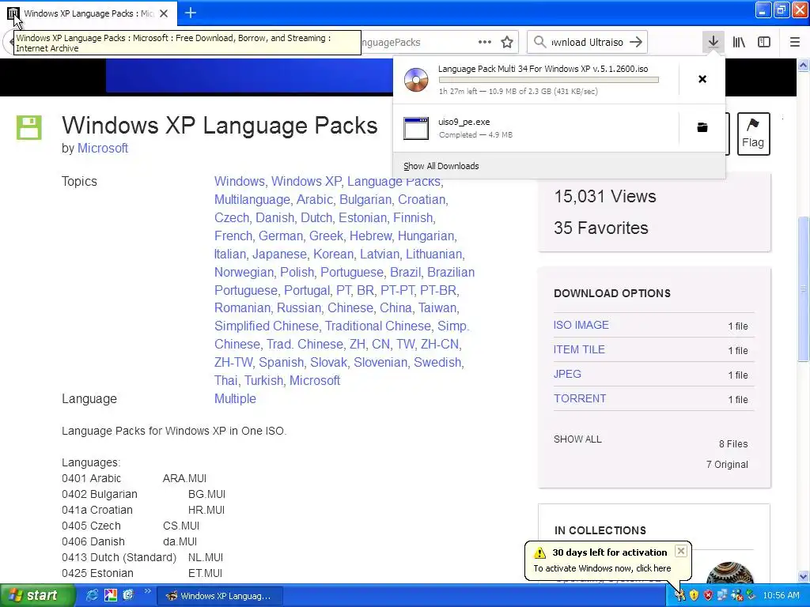Click the scrollbar down arrow
Image resolution: width=810 pixels, height=607 pixels.
pyautogui.click(x=804, y=576)
